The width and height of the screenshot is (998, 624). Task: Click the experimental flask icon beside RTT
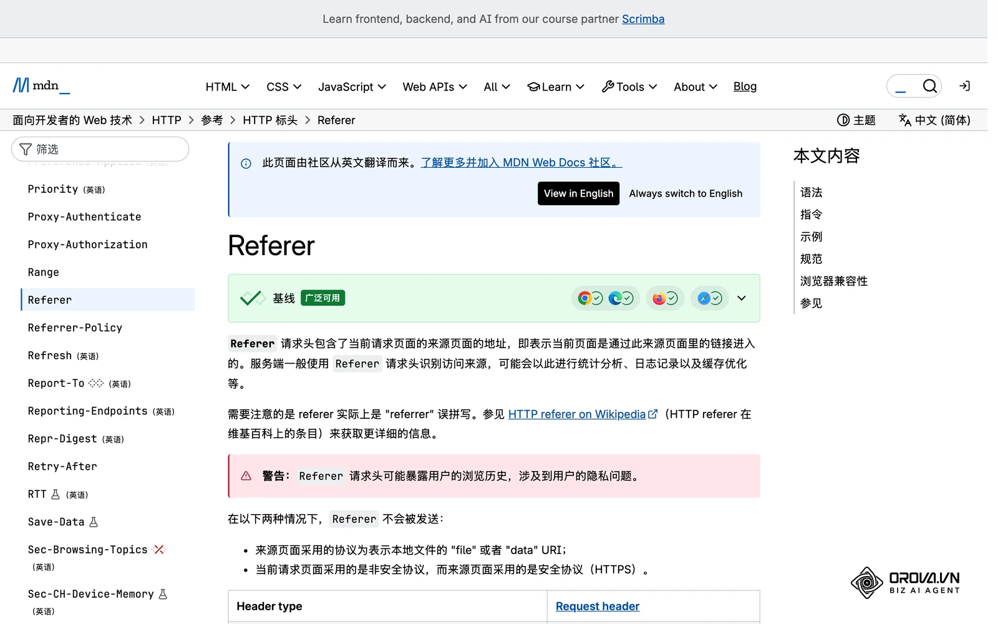point(56,494)
